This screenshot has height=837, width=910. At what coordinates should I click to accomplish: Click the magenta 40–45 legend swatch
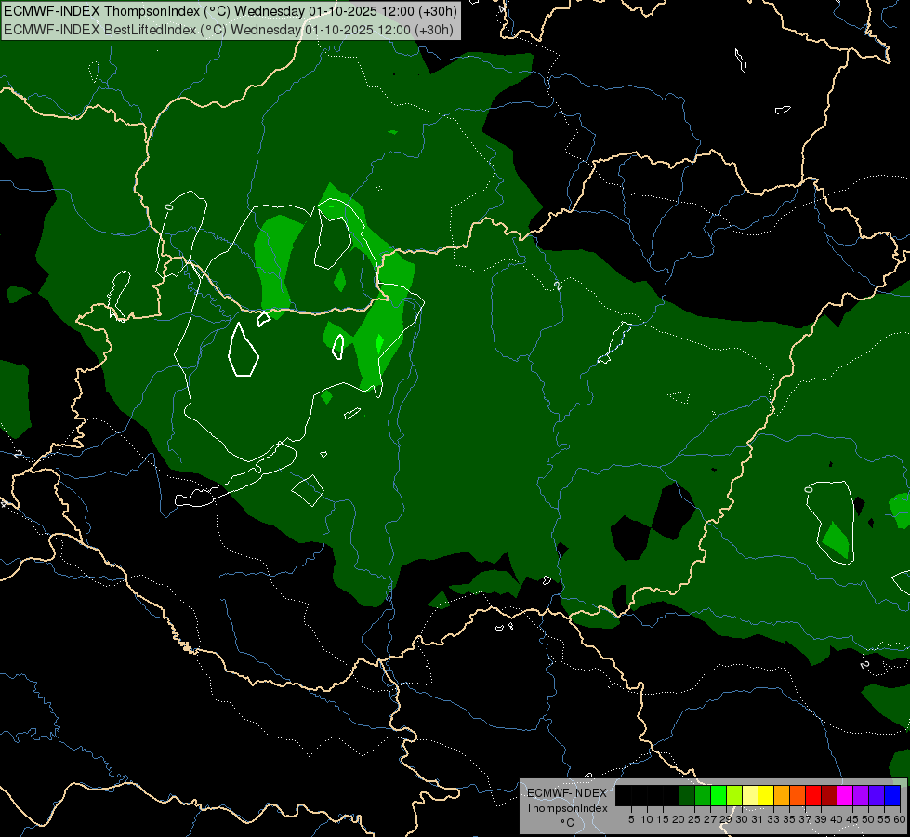point(845,795)
